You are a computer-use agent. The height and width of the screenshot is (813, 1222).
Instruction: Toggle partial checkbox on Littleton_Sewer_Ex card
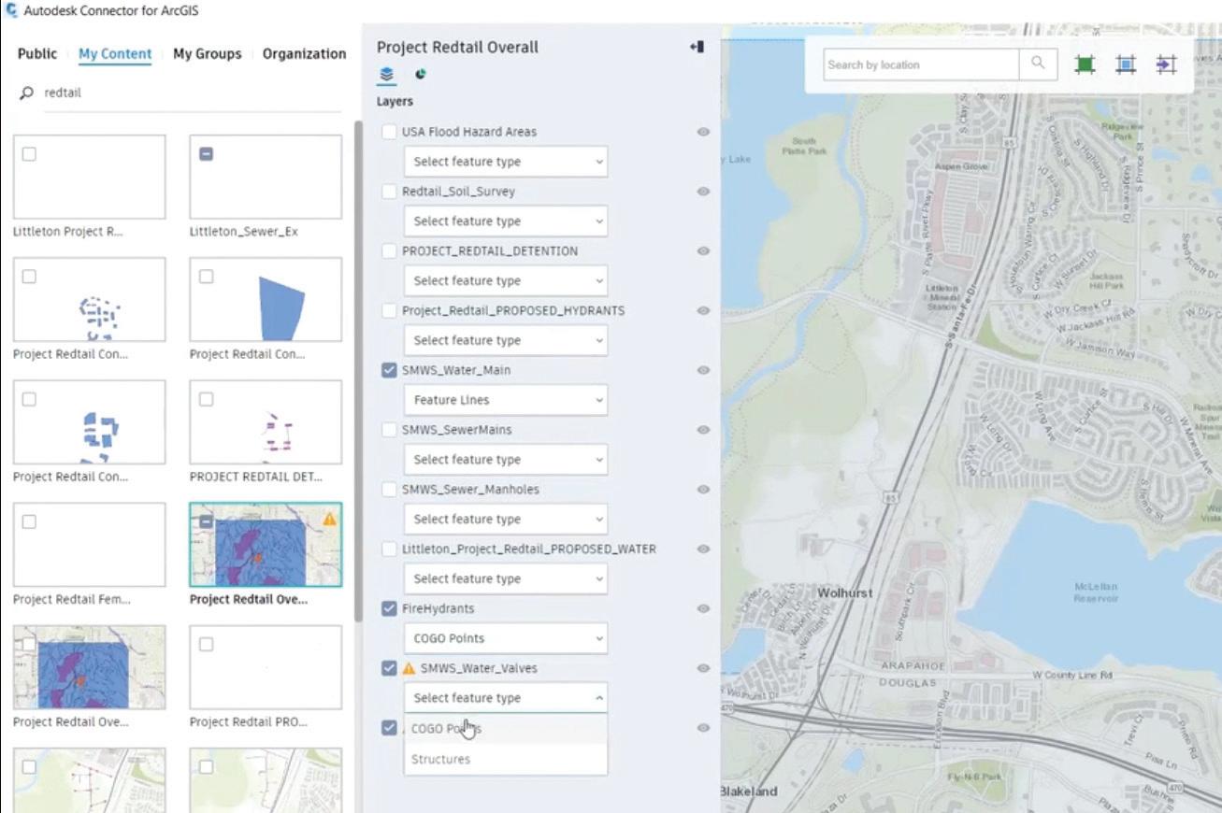[206, 153]
